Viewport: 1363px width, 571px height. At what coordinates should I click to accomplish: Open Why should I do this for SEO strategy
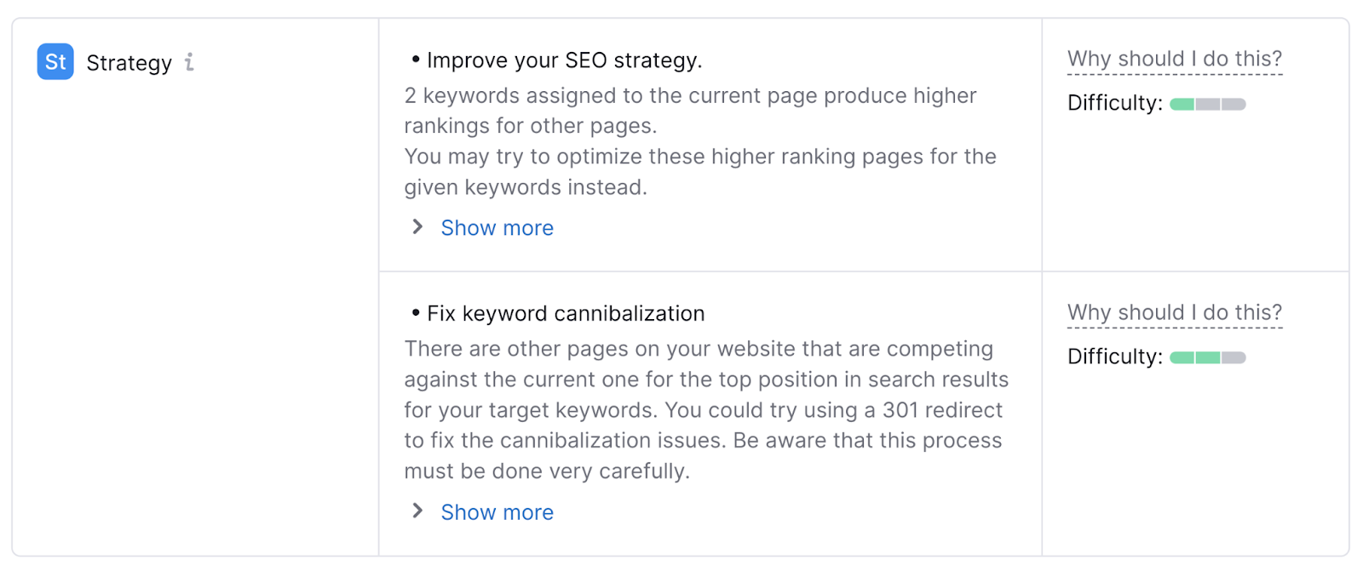click(x=1175, y=58)
